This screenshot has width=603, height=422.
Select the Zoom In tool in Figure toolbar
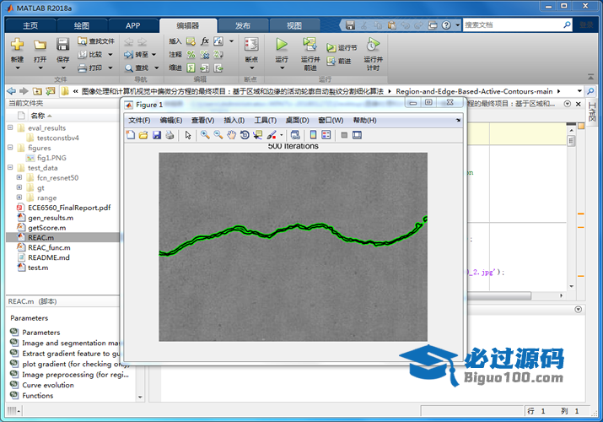(205, 135)
